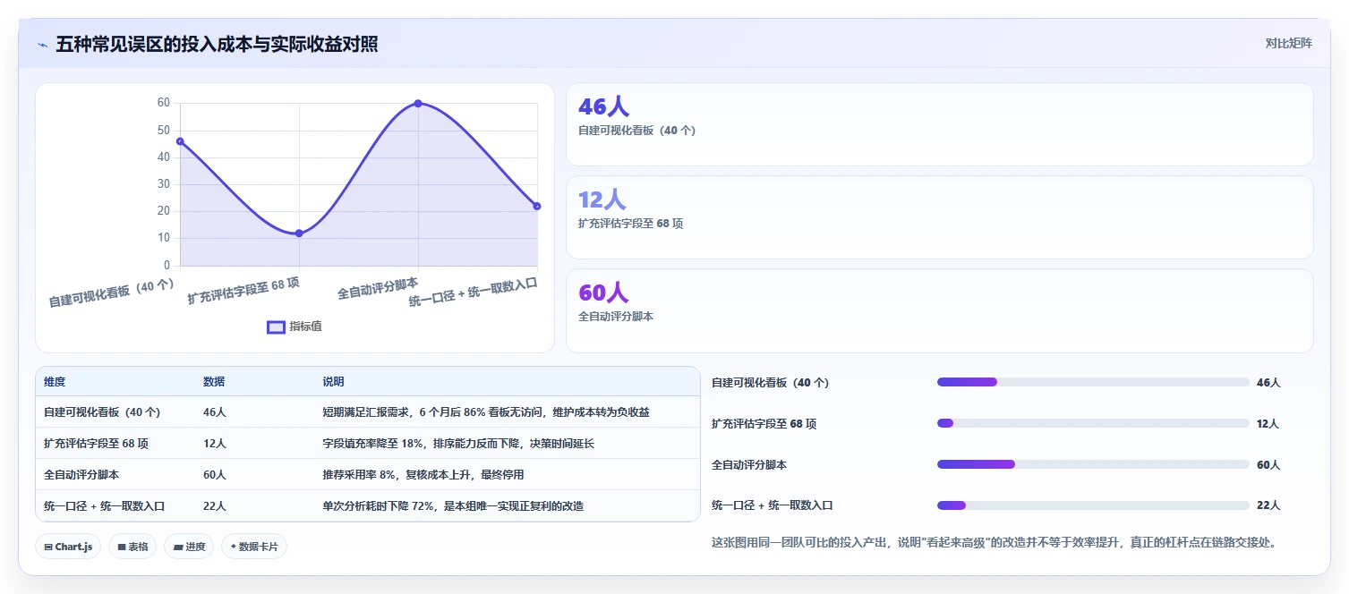The image size is (1349, 594).
Task: Click the 12人 data card
Action: [x=939, y=217]
